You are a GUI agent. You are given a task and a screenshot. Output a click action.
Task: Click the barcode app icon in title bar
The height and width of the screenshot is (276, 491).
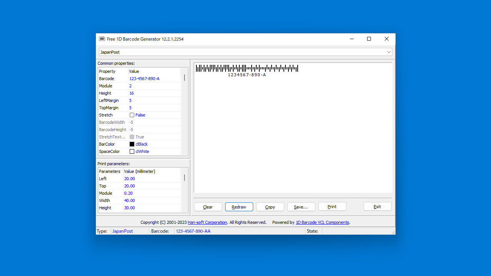coord(102,39)
